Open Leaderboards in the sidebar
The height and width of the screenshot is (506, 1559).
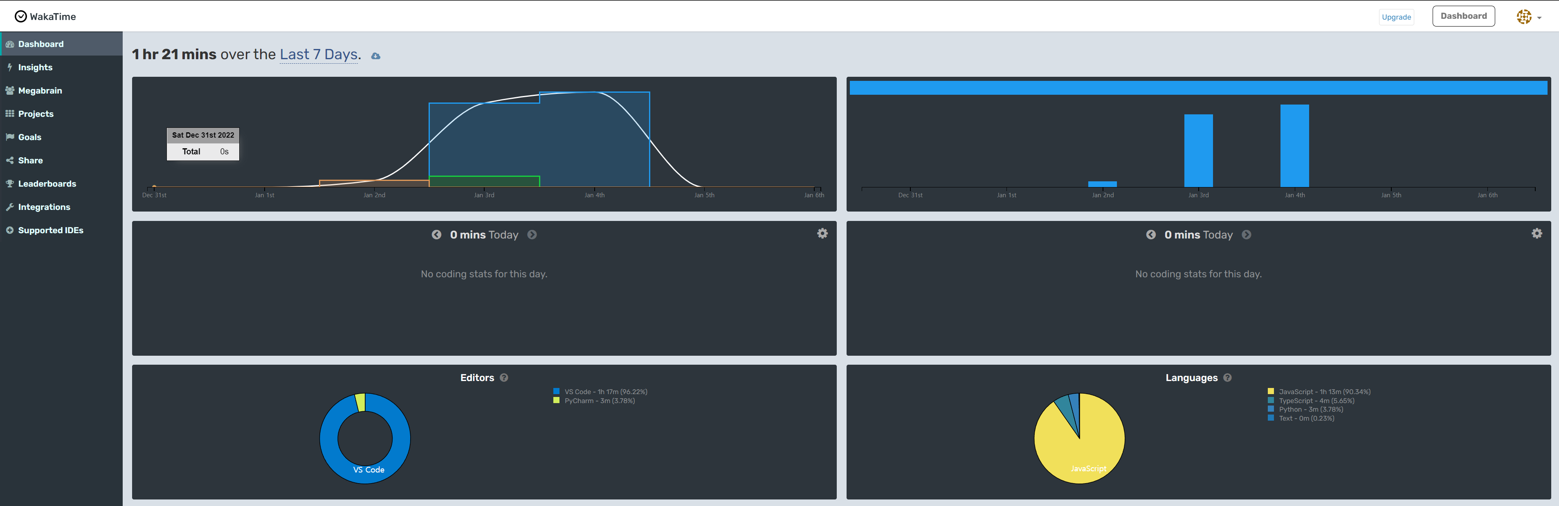click(47, 184)
